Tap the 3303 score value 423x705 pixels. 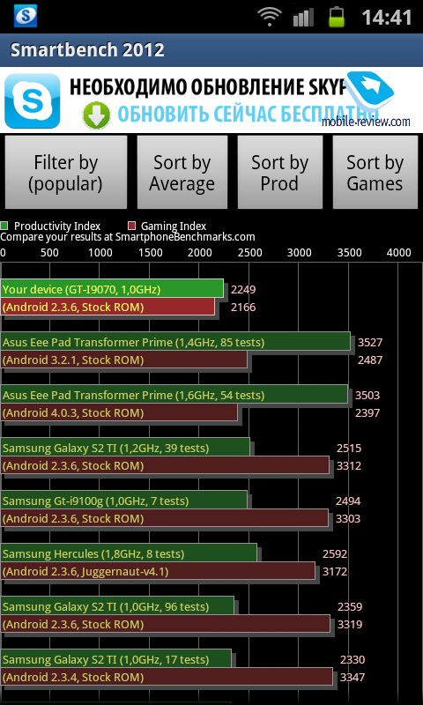(x=348, y=519)
